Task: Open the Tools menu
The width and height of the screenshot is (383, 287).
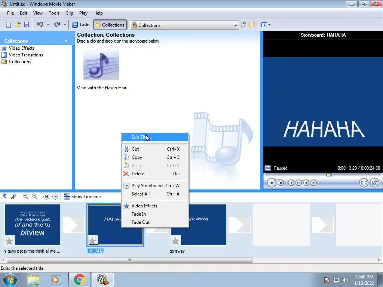Action: point(54,13)
